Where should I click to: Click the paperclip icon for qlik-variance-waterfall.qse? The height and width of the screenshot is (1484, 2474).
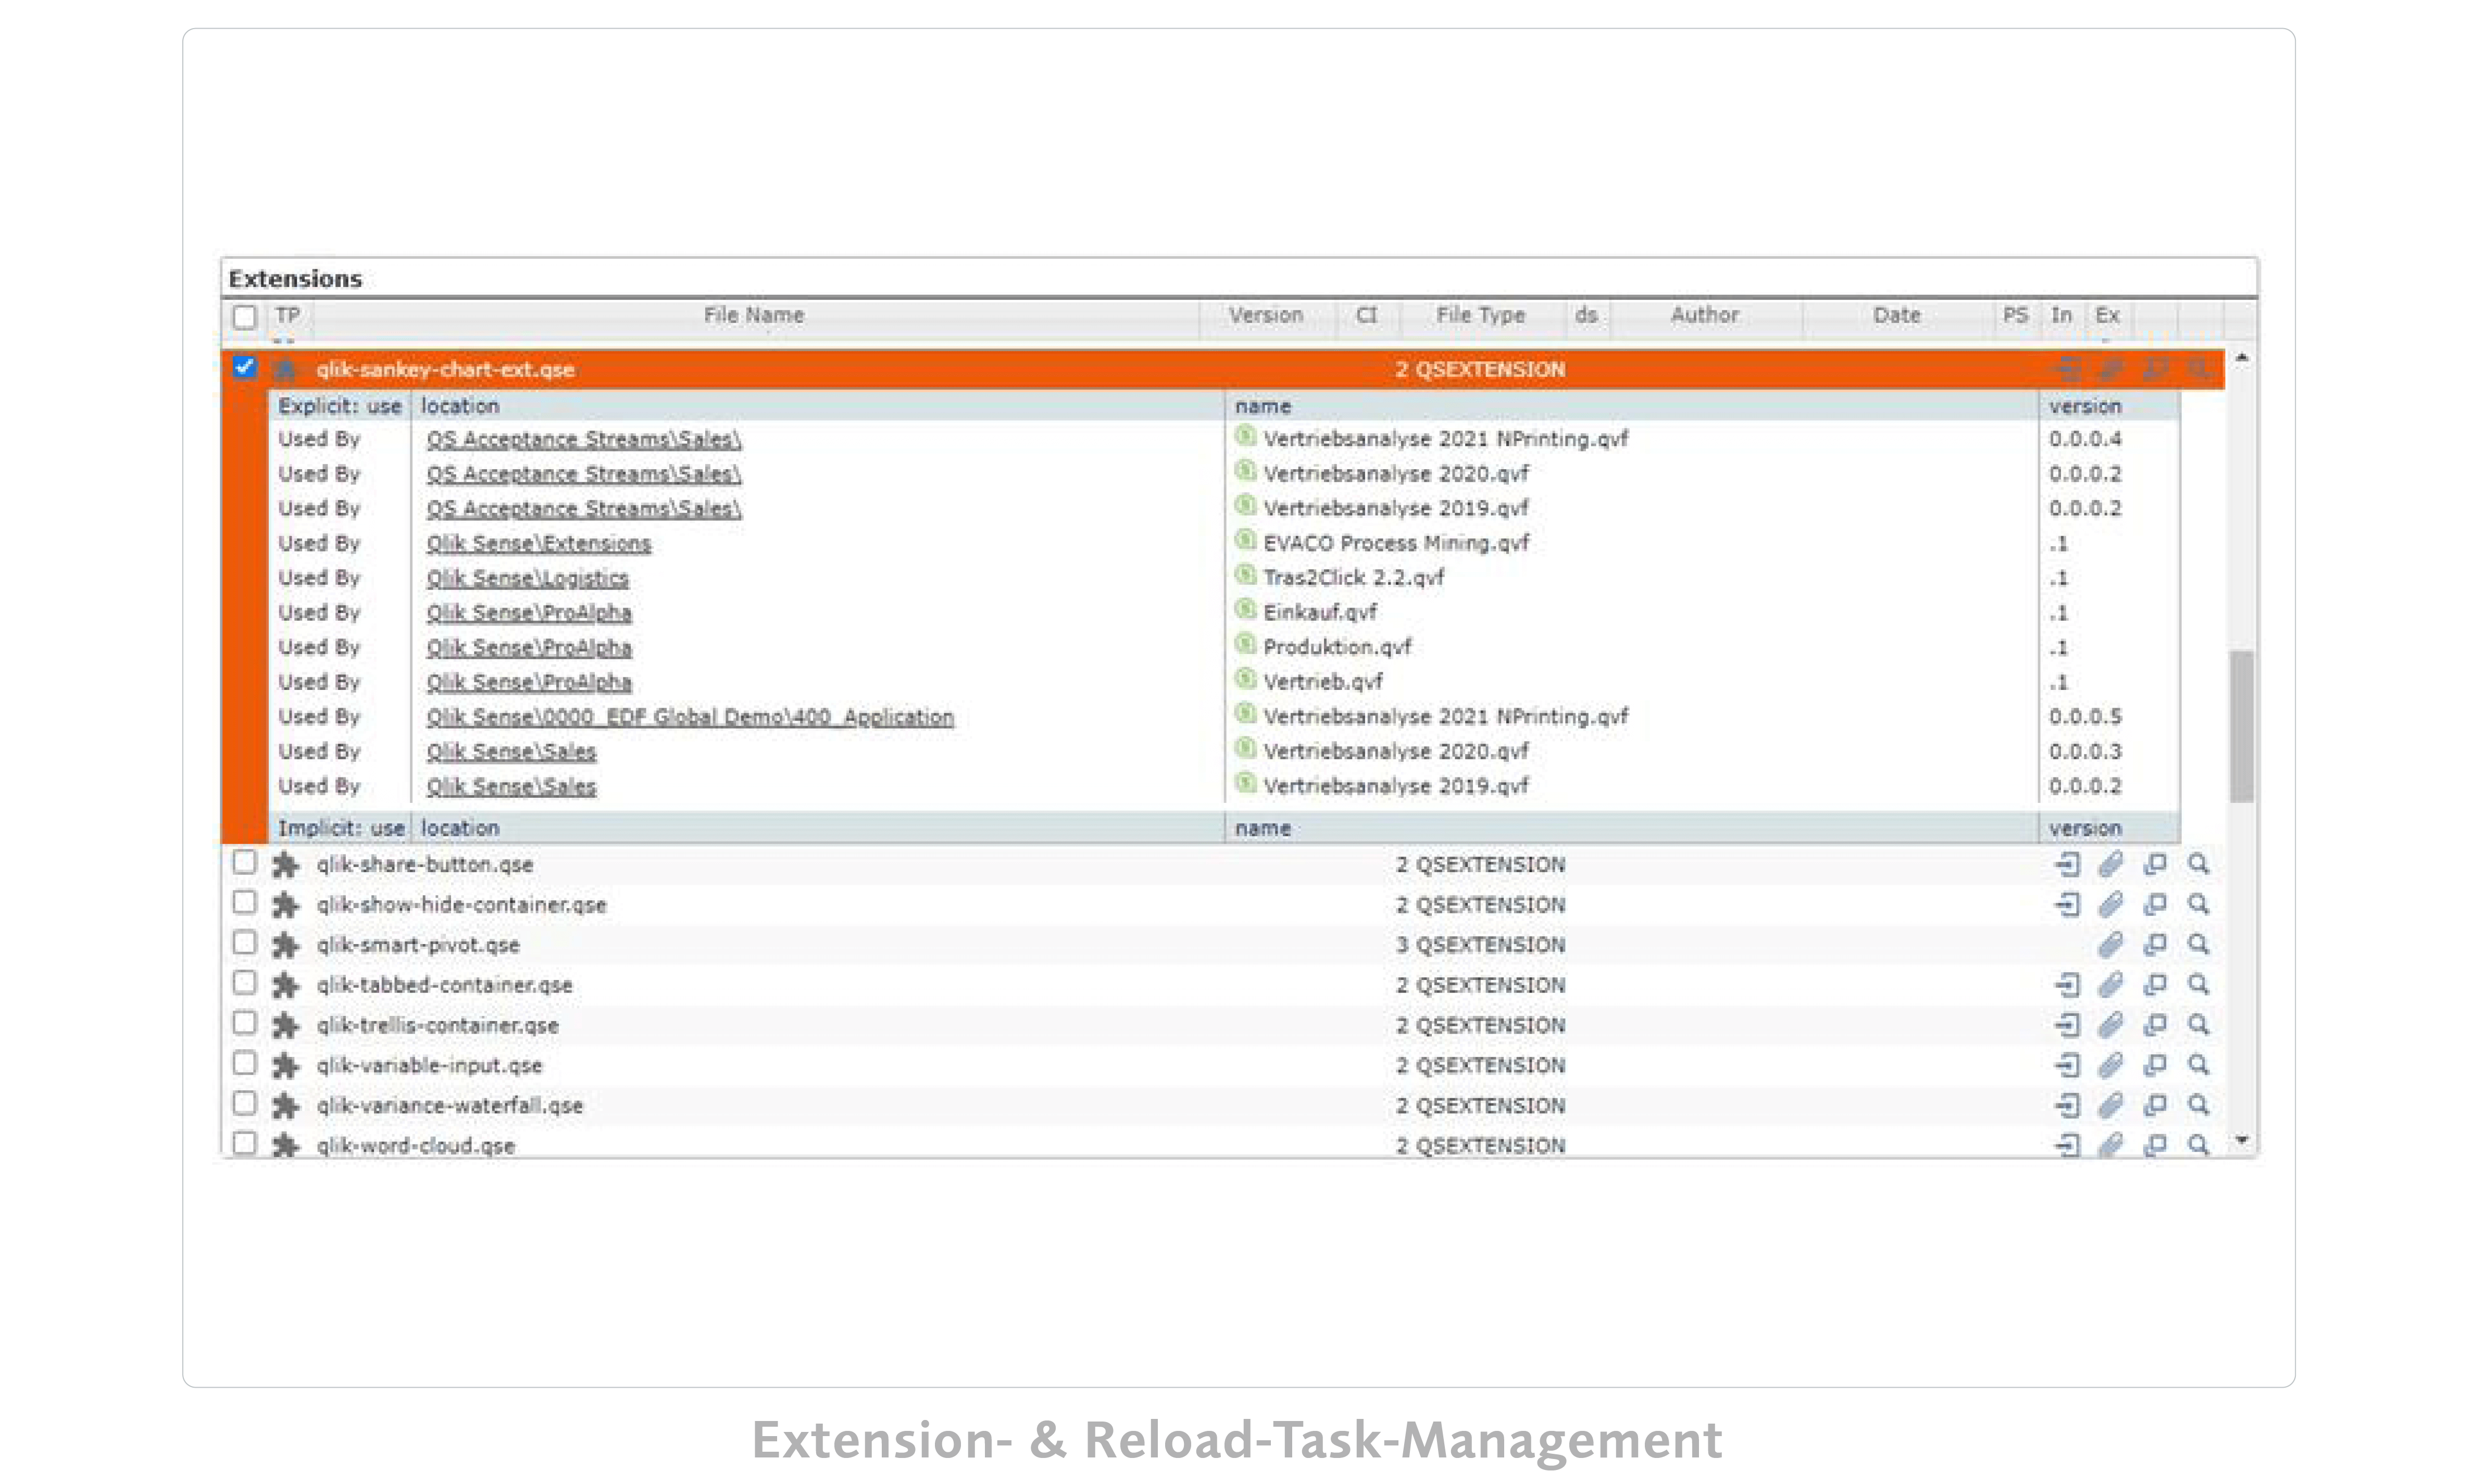point(2110,1105)
